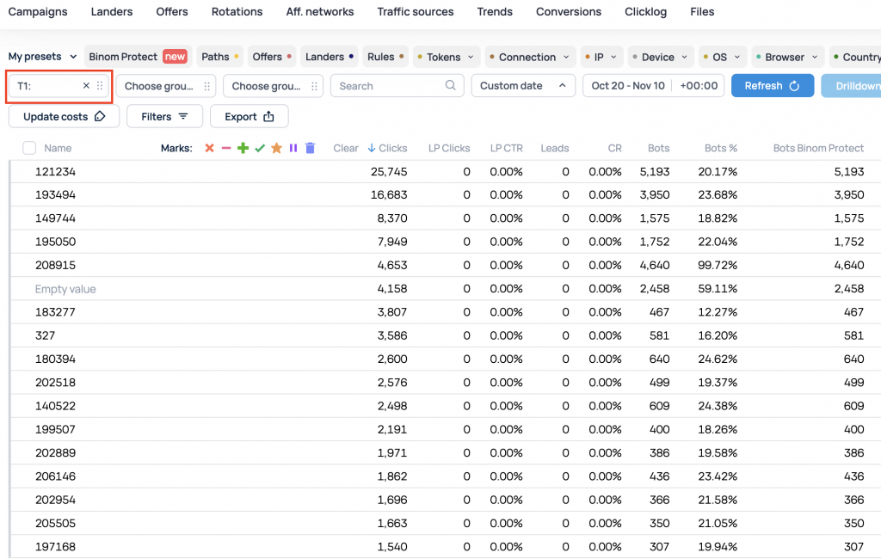This screenshot has height=559, width=881.
Task: Open the Filters button
Action: pyautogui.click(x=164, y=116)
